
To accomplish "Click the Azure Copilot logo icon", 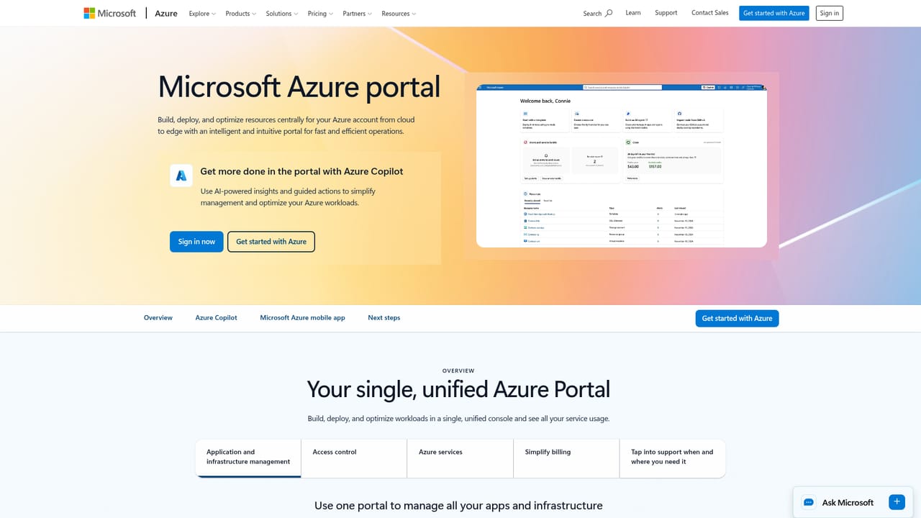I will point(181,176).
